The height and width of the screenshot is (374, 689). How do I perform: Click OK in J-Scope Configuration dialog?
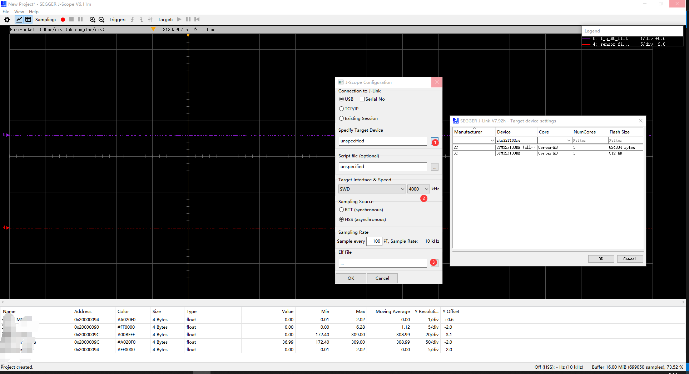pyautogui.click(x=351, y=278)
